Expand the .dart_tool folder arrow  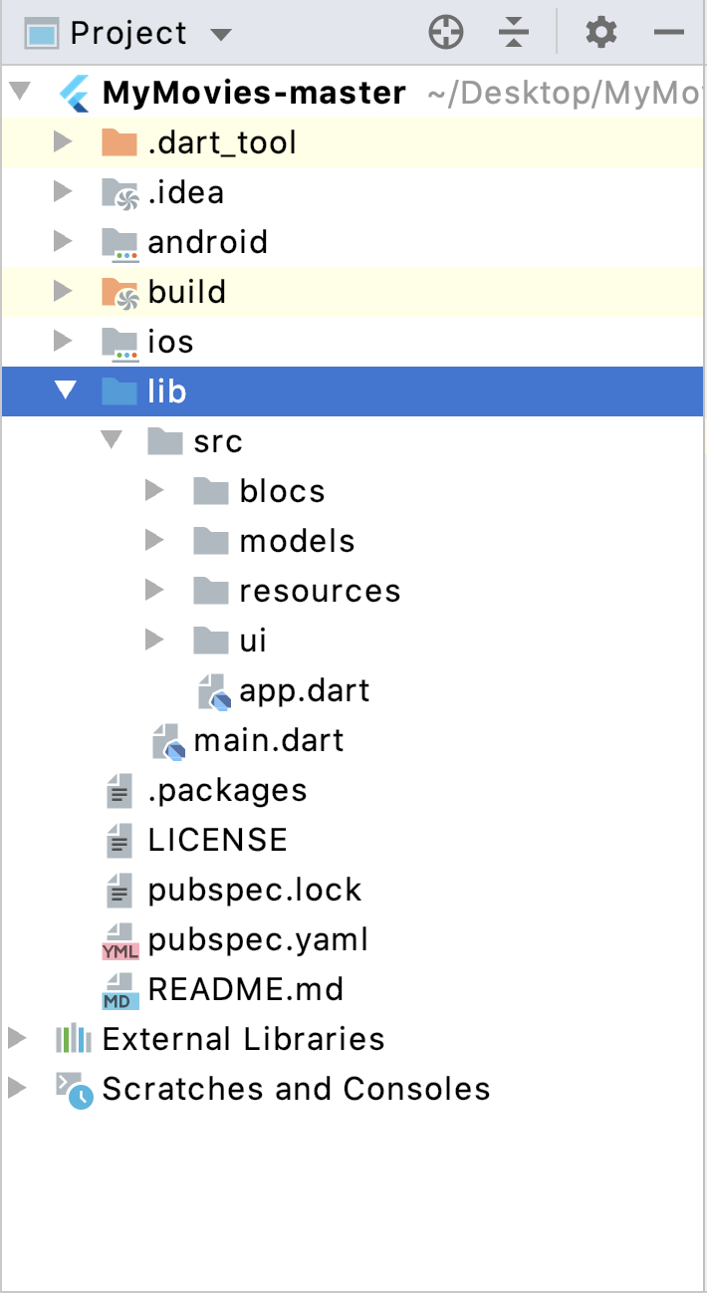(64, 142)
